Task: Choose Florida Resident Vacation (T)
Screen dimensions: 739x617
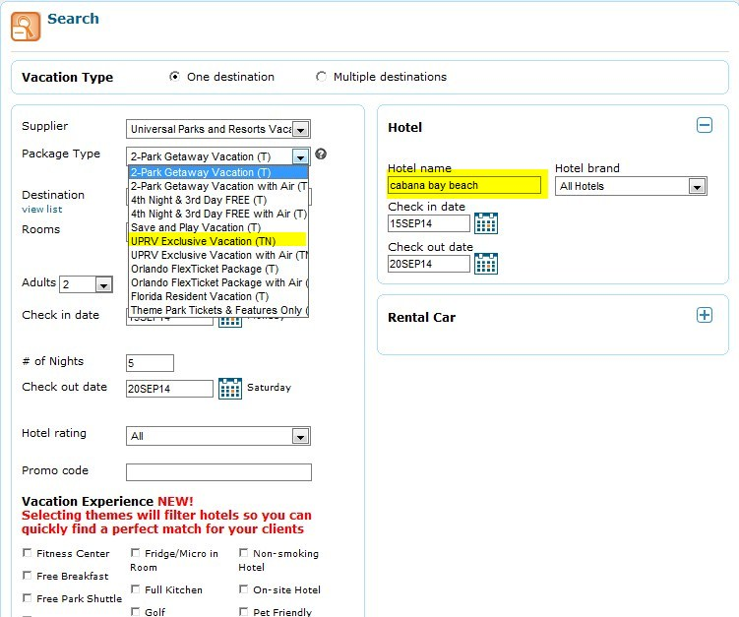Action: tap(218, 296)
